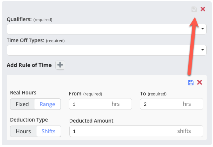This screenshot has width=213, height=147.
Task: Click the plus icon beside Add Rule of Time
Action: click(60, 65)
